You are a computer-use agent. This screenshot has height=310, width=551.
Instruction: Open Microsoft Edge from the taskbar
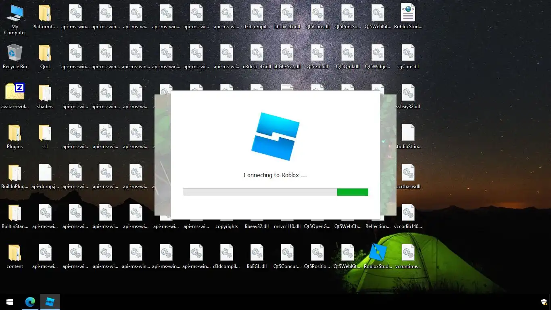(x=30, y=302)
